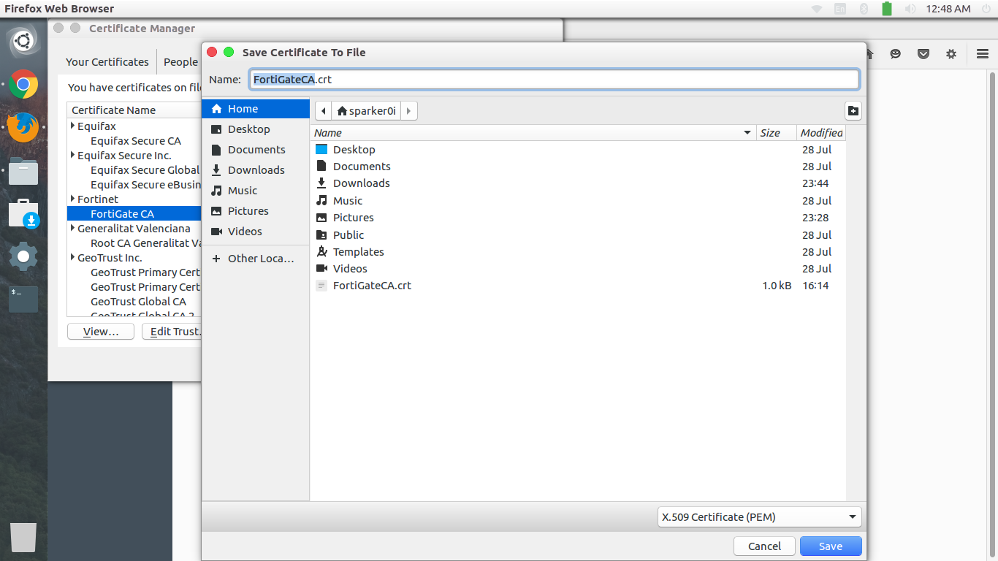
Task: Open the Firefox hamburger menu
Action: pyautogui.click(x=981, y=53)
